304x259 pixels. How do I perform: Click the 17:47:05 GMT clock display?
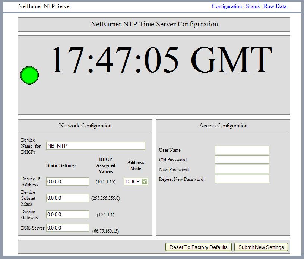point(161,60)
